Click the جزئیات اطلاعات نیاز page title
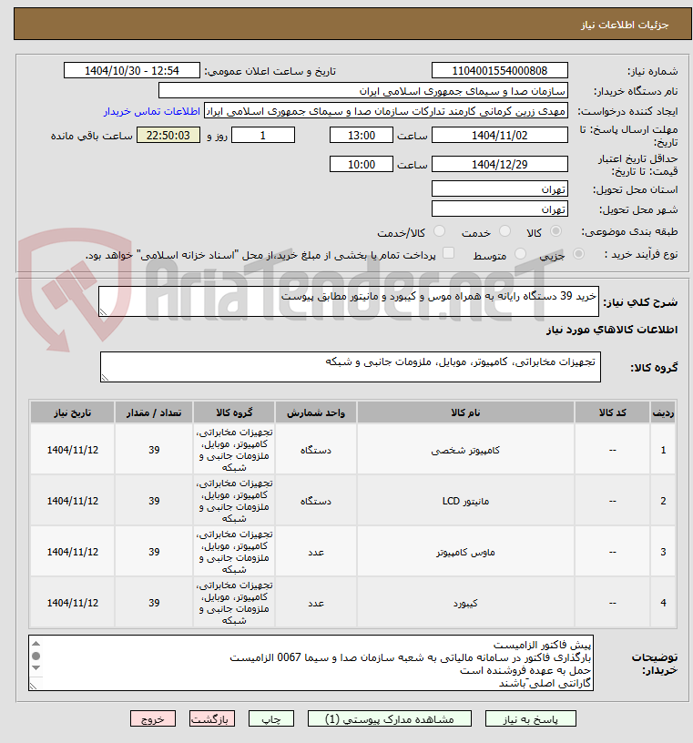The width and height of the screenshot is (693, 743). (x=625, y=25)
